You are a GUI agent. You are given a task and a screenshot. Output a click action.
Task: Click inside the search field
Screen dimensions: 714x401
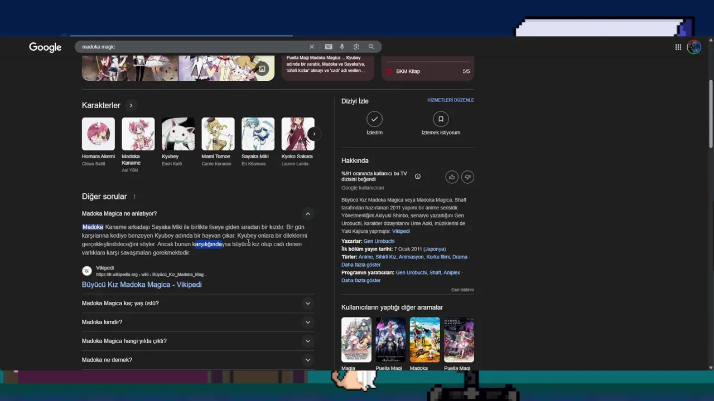tap(192, 47)
